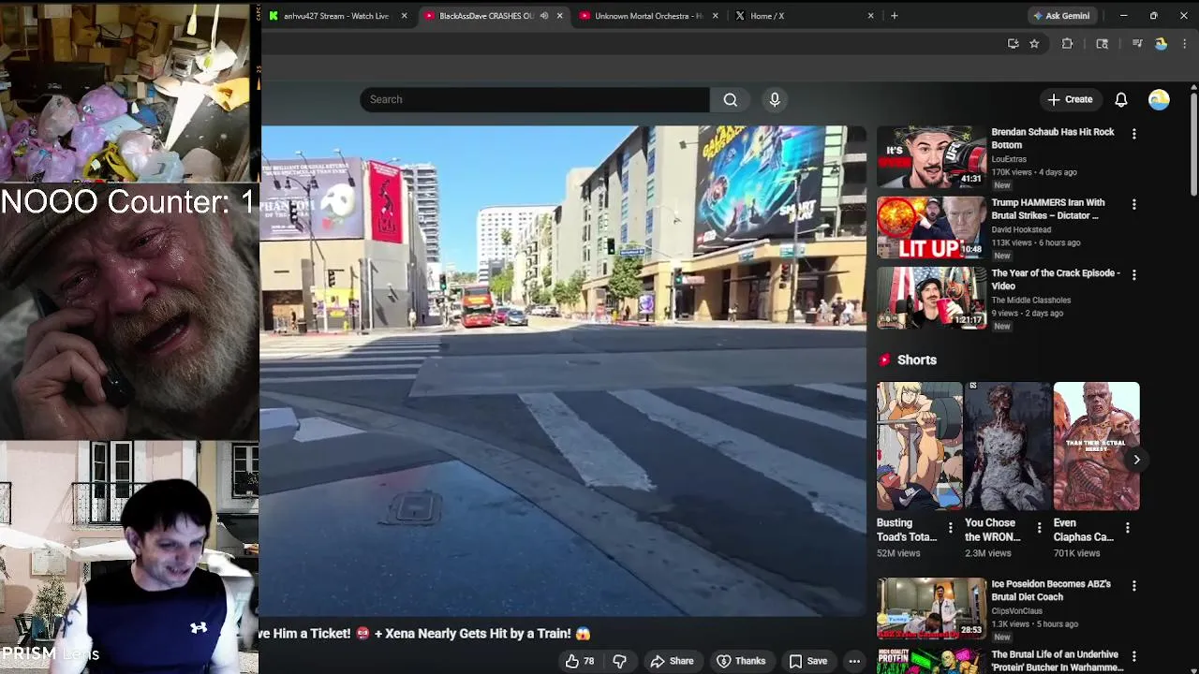1199x674 pixels.
Task: Open Trump HAMMERS Iran video thumbnail
Action: click(x=931, y=227)
